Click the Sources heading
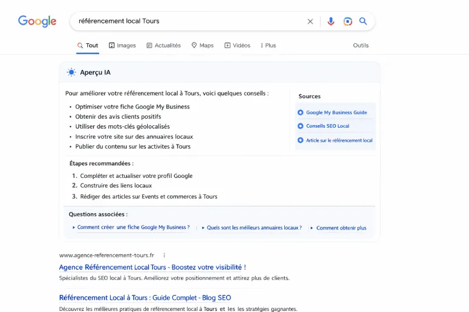 [x=310, y=97]
